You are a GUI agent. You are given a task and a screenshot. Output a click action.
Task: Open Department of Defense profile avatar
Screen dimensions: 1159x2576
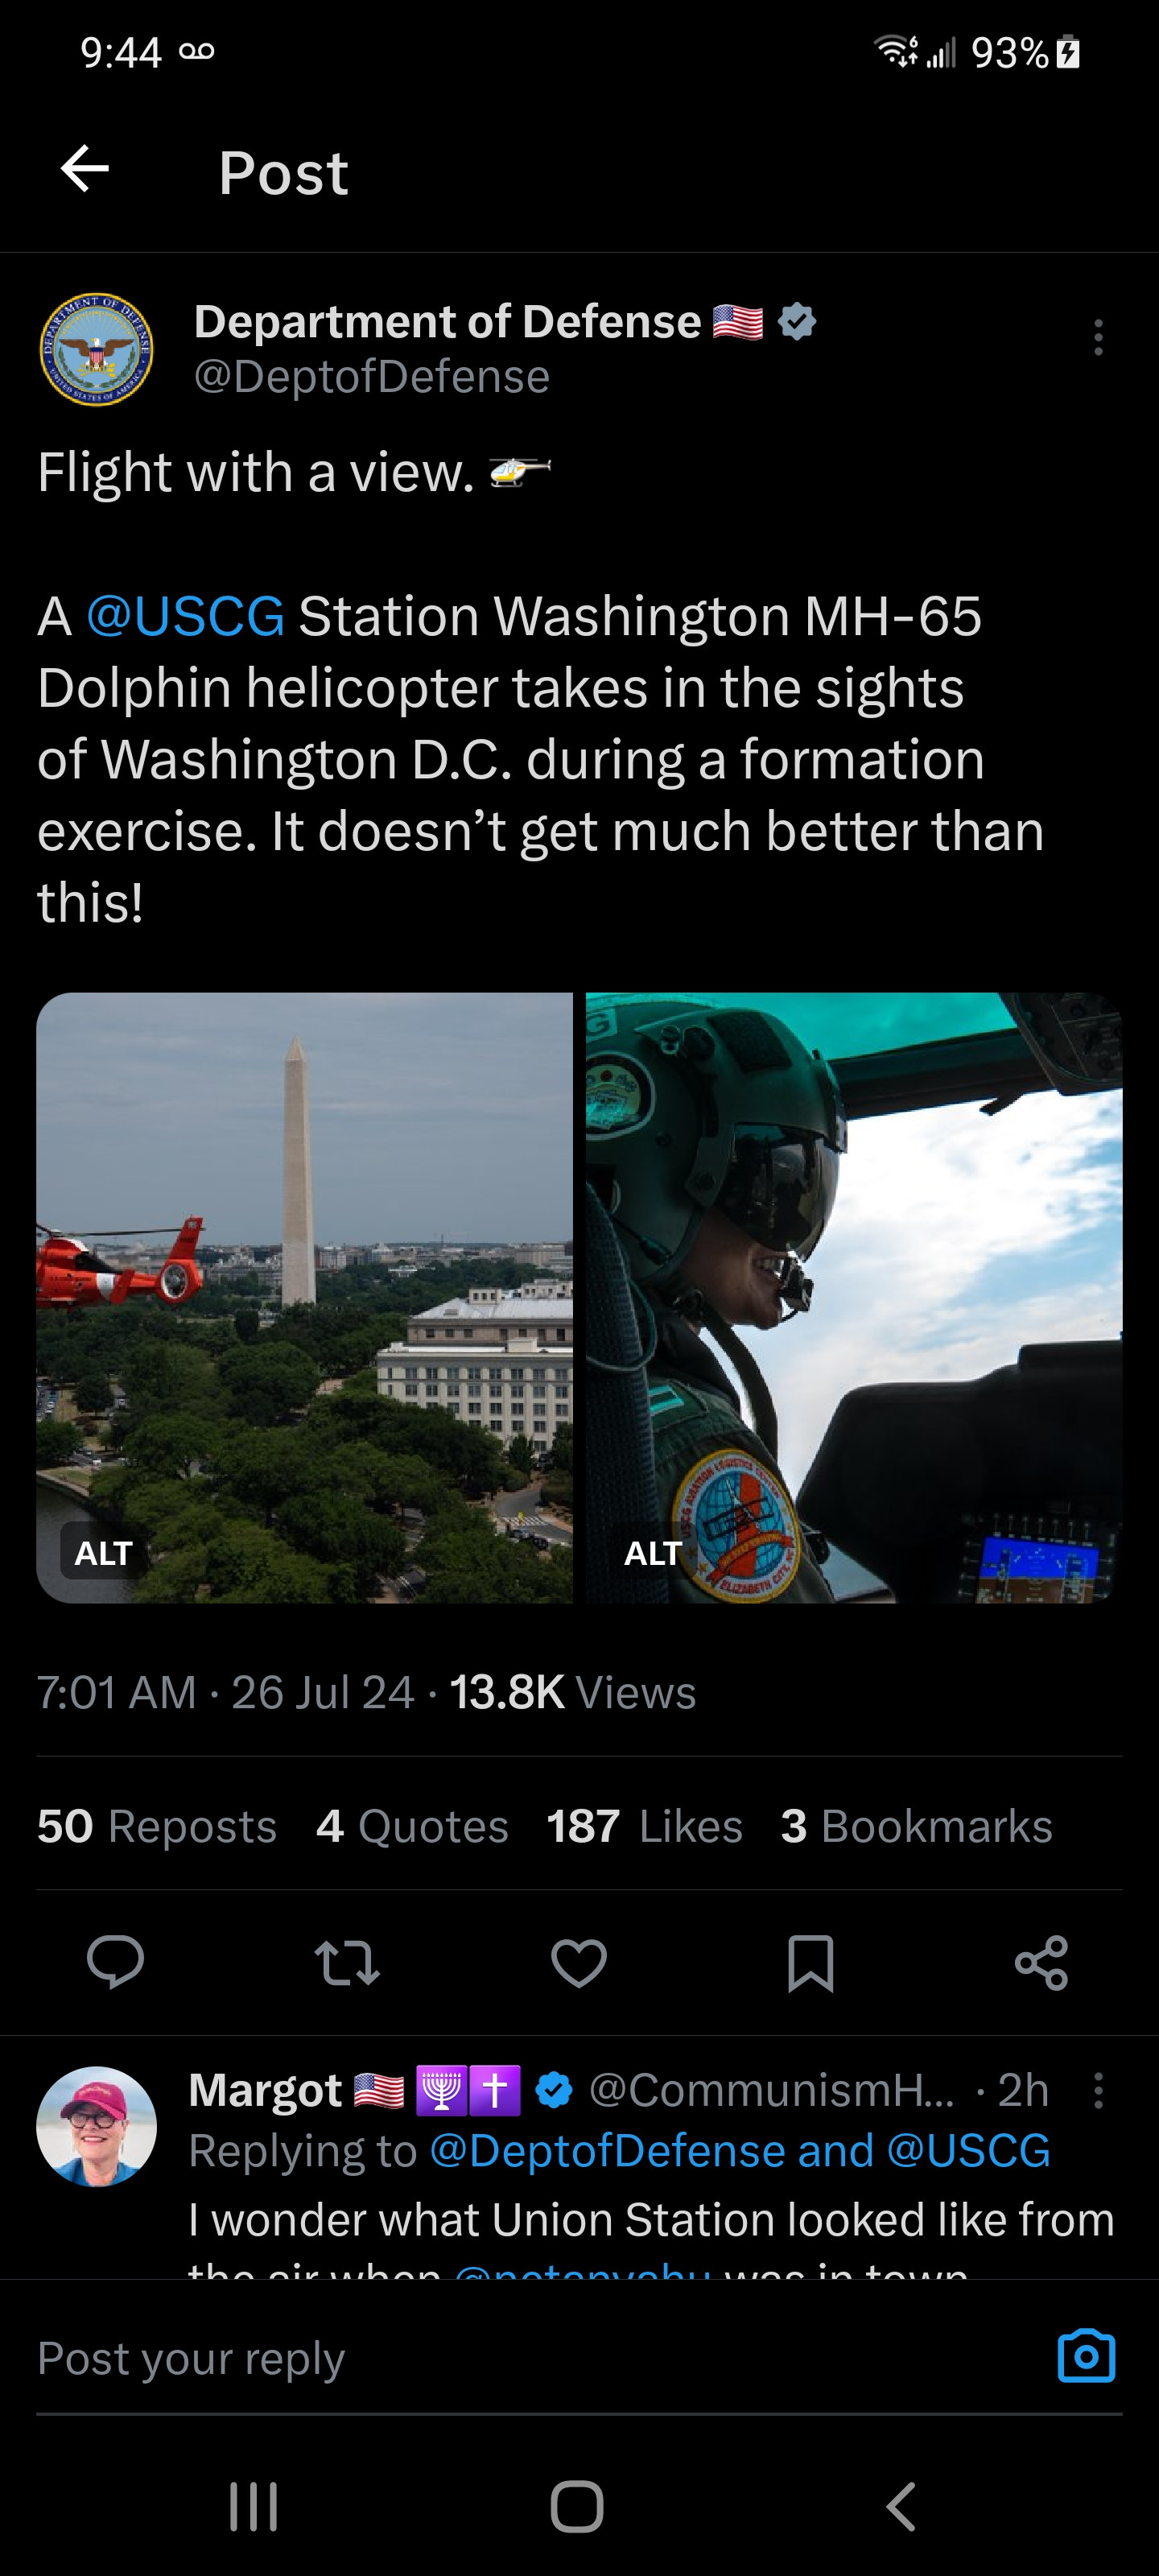tap(96, 350)
